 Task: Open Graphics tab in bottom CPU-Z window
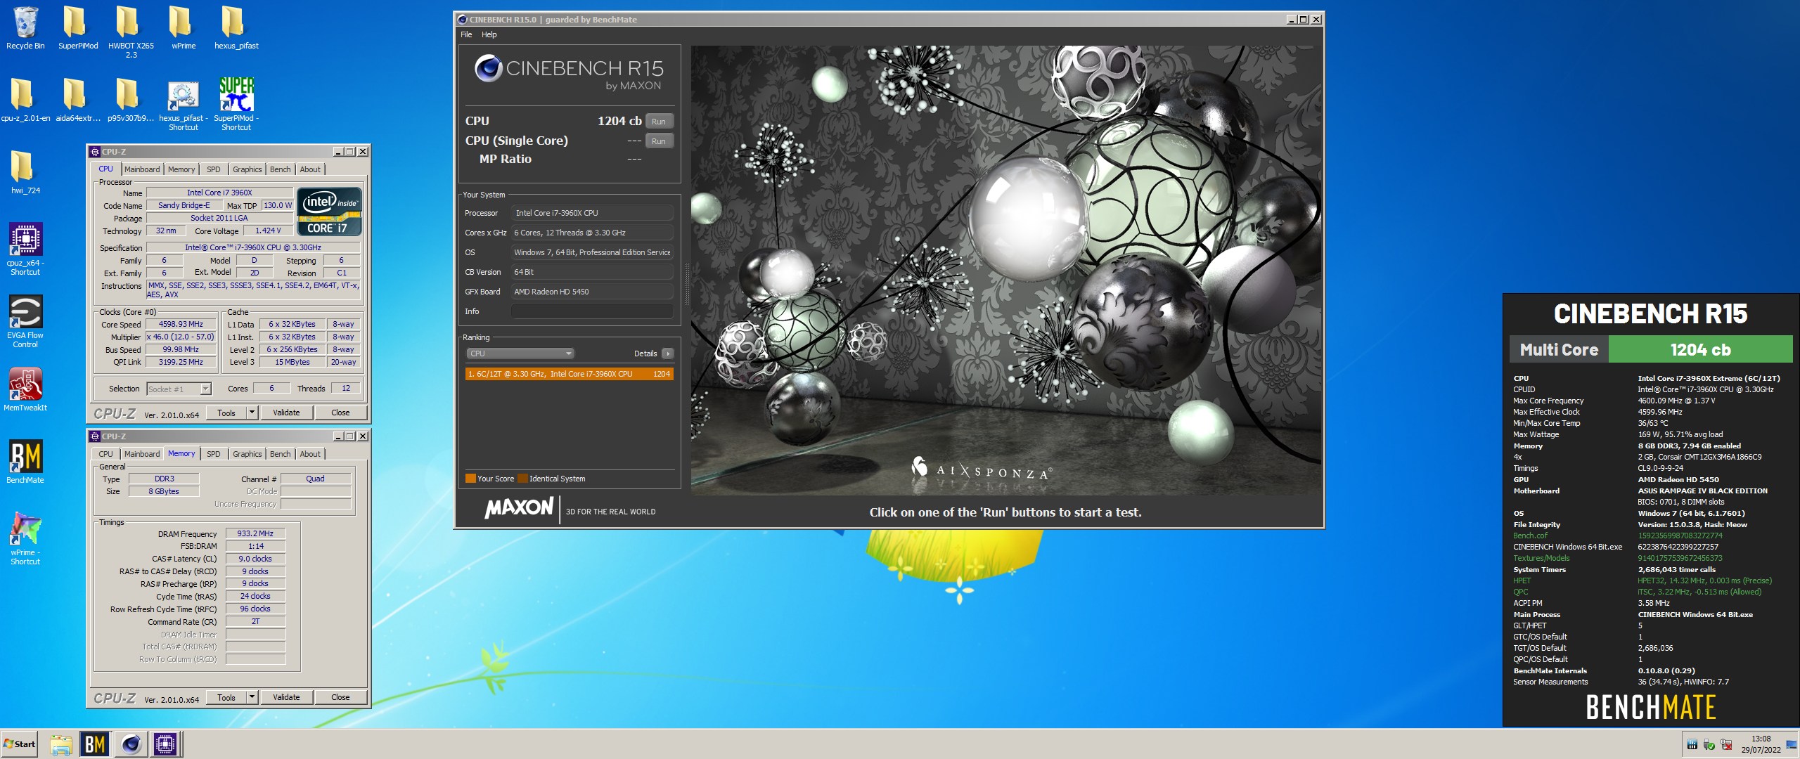(x=247, y=454)
